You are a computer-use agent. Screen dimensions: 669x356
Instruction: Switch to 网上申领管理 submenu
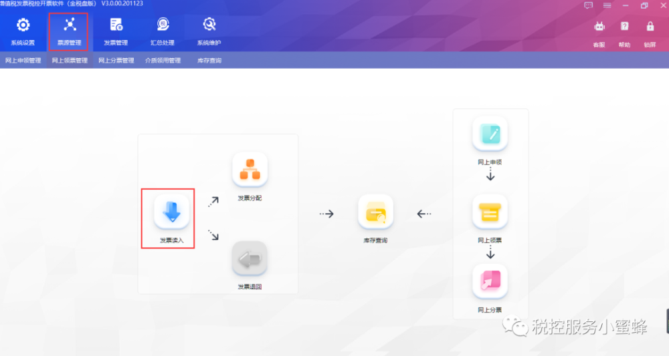coord(23,61)
